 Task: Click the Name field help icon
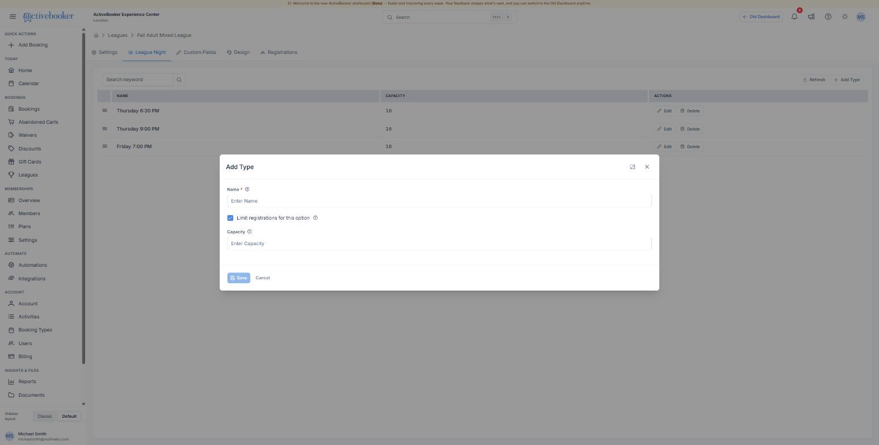pos(247,190)
